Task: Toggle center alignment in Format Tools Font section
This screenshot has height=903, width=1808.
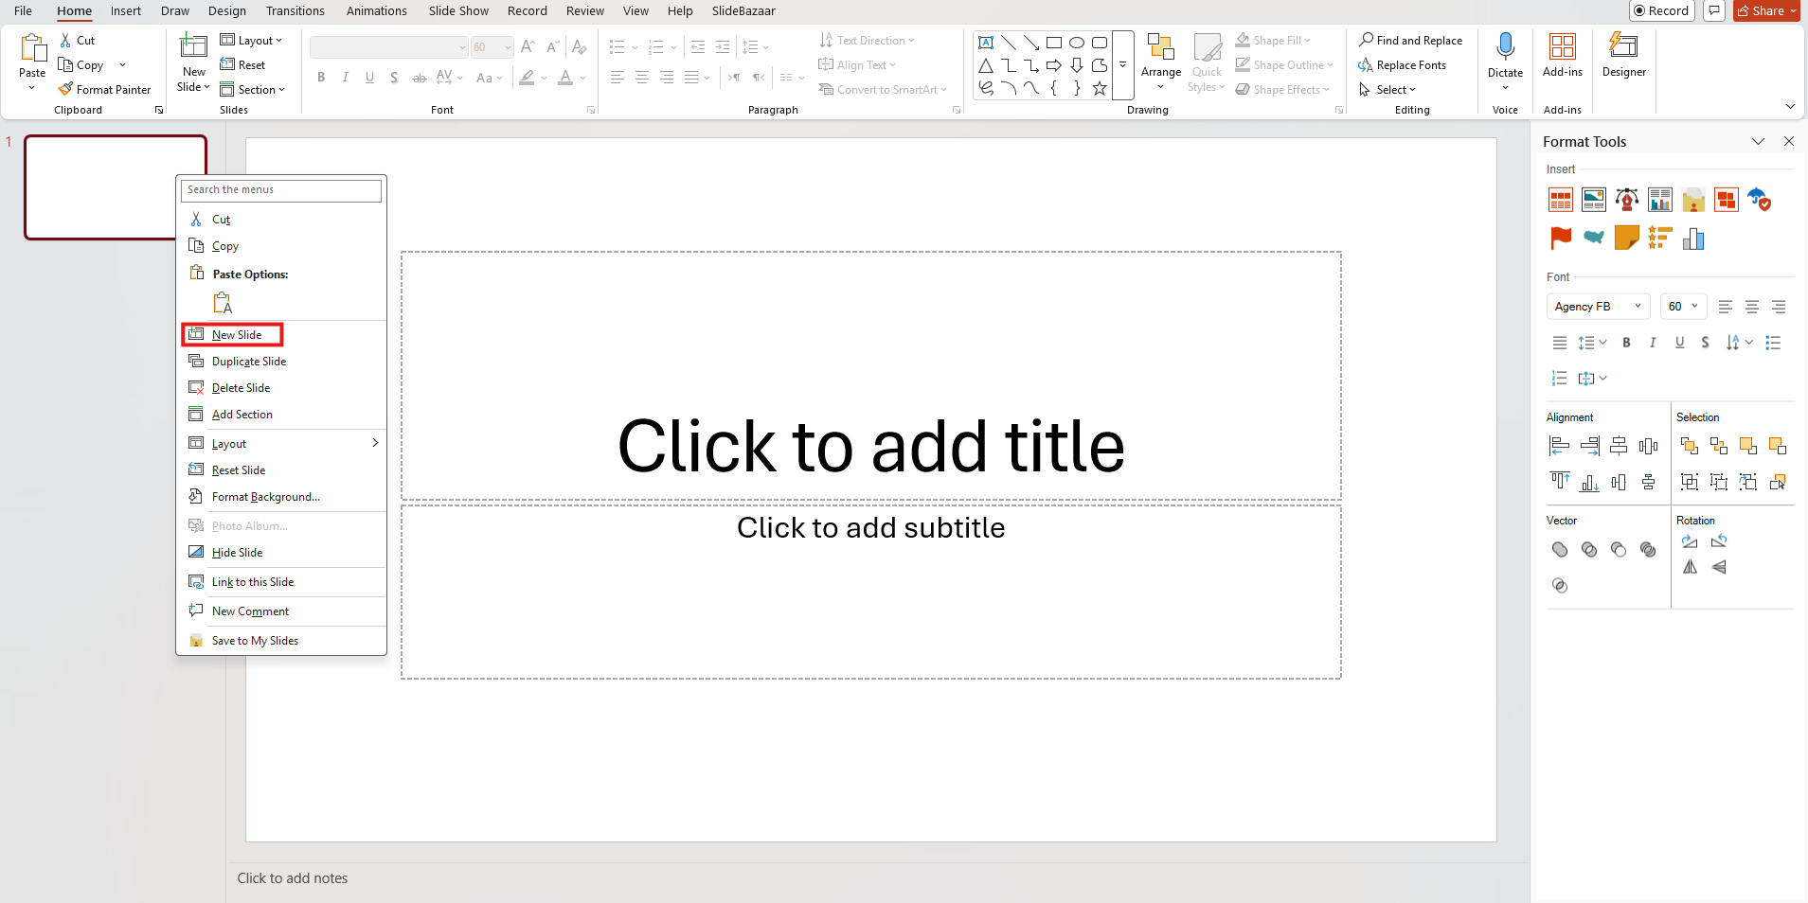Action: [1751, 307]
